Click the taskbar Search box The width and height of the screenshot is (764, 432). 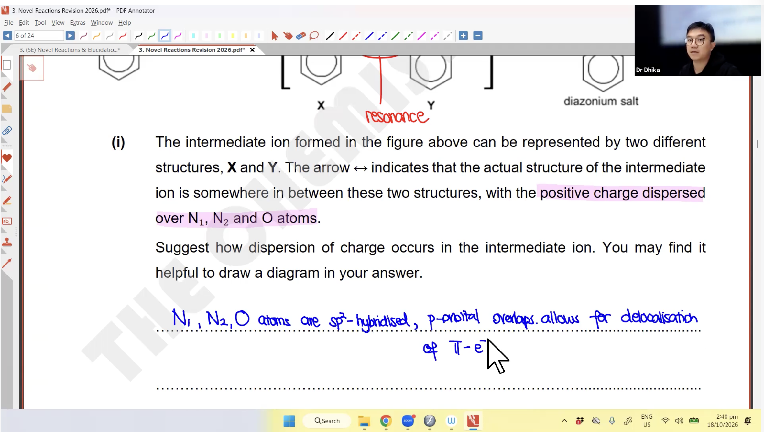[327, 421]
